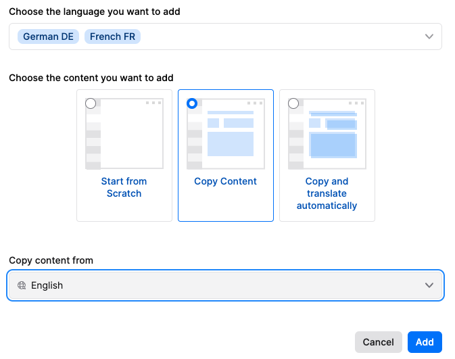Click the globe icon beside English
The width and height of the screenshot is (455, 359).
click(x=22, y=285)
